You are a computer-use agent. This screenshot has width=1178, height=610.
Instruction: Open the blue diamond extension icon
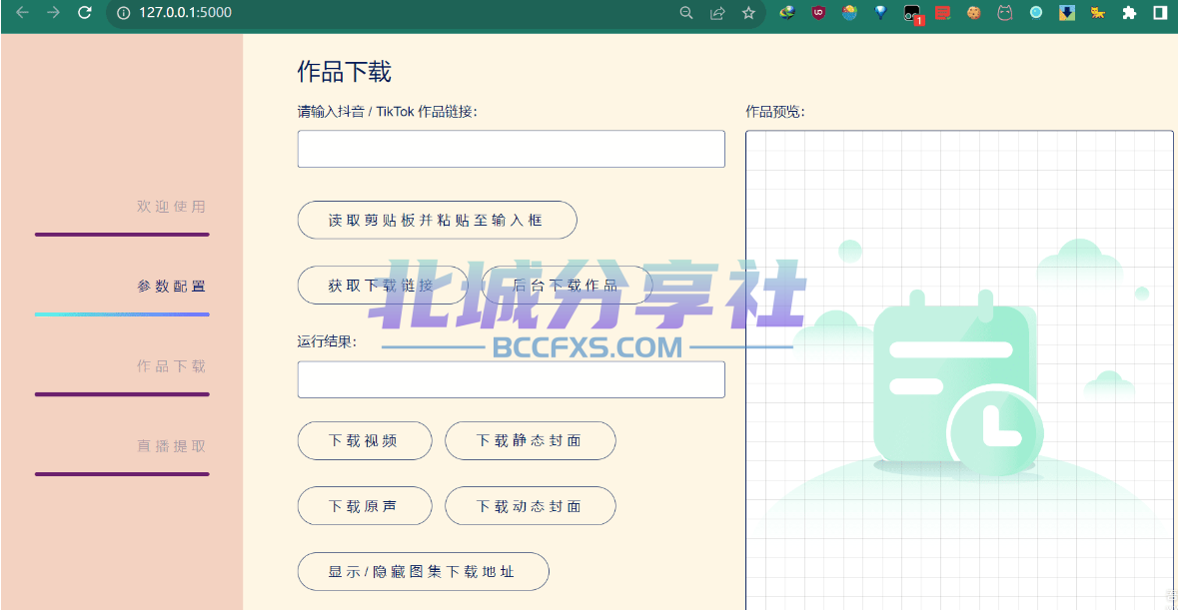(x=880, y=13)
